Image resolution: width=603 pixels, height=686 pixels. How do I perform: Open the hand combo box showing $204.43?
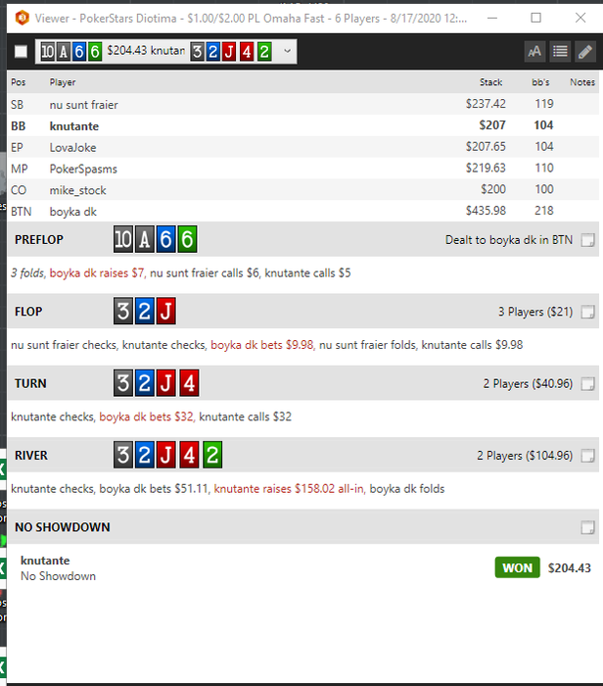coord(166,52)
